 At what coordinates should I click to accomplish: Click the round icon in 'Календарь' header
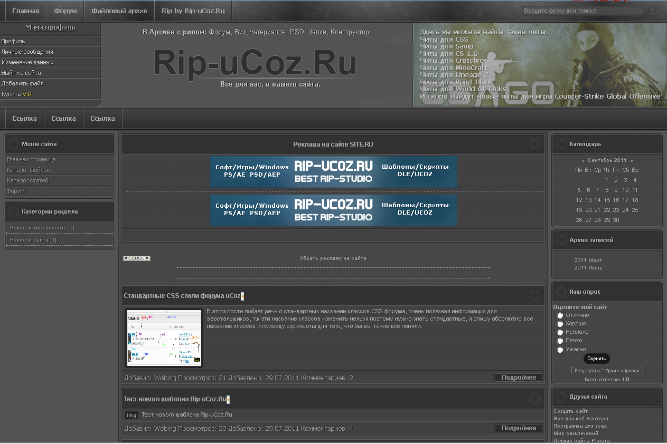[561, 144]
